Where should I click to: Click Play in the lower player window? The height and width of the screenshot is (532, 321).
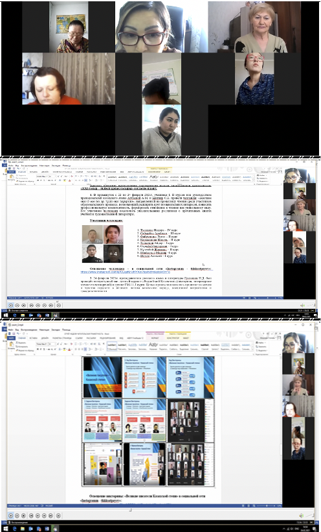(x=10, y=516)
